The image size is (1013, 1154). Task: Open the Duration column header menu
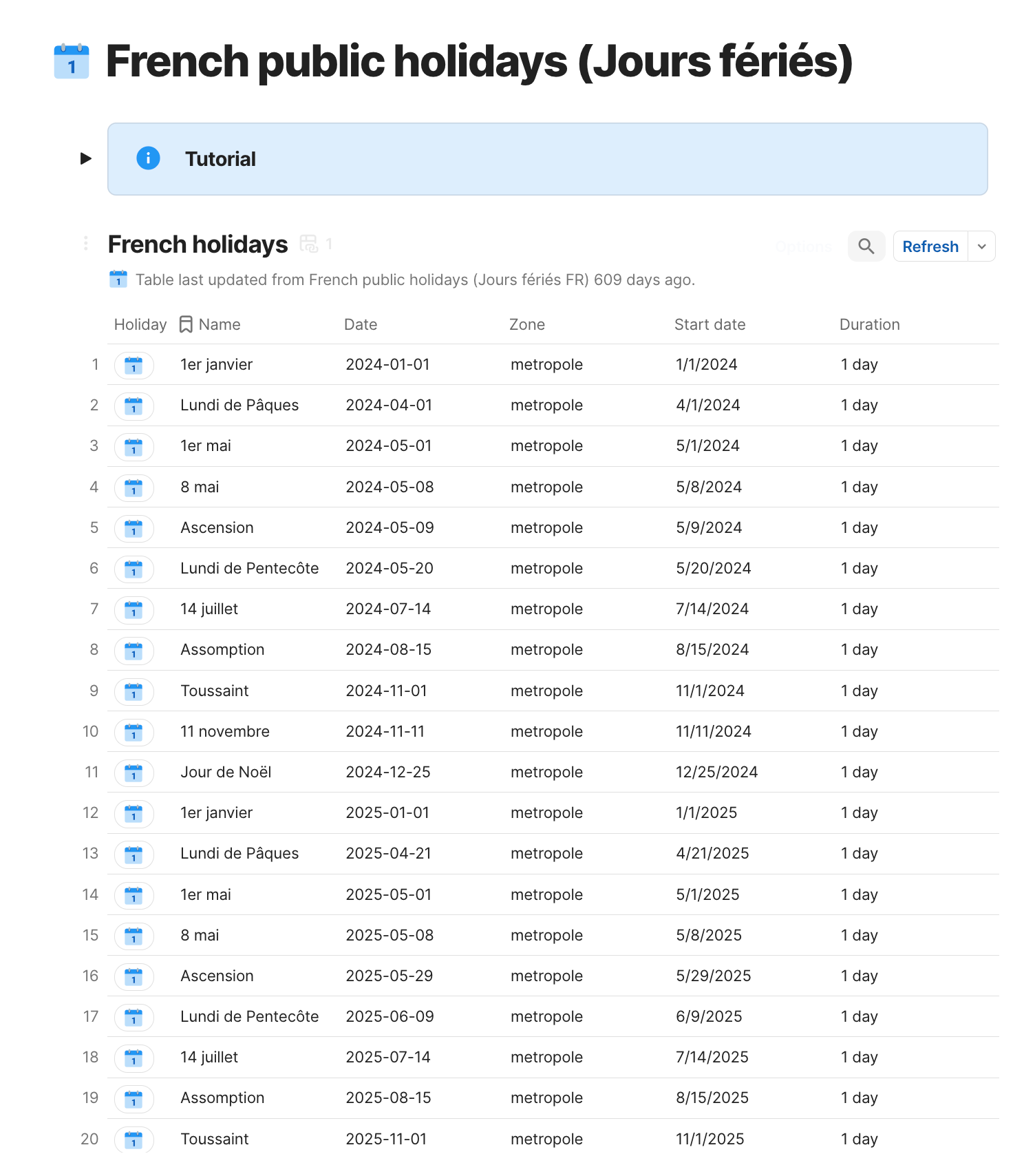869,324
